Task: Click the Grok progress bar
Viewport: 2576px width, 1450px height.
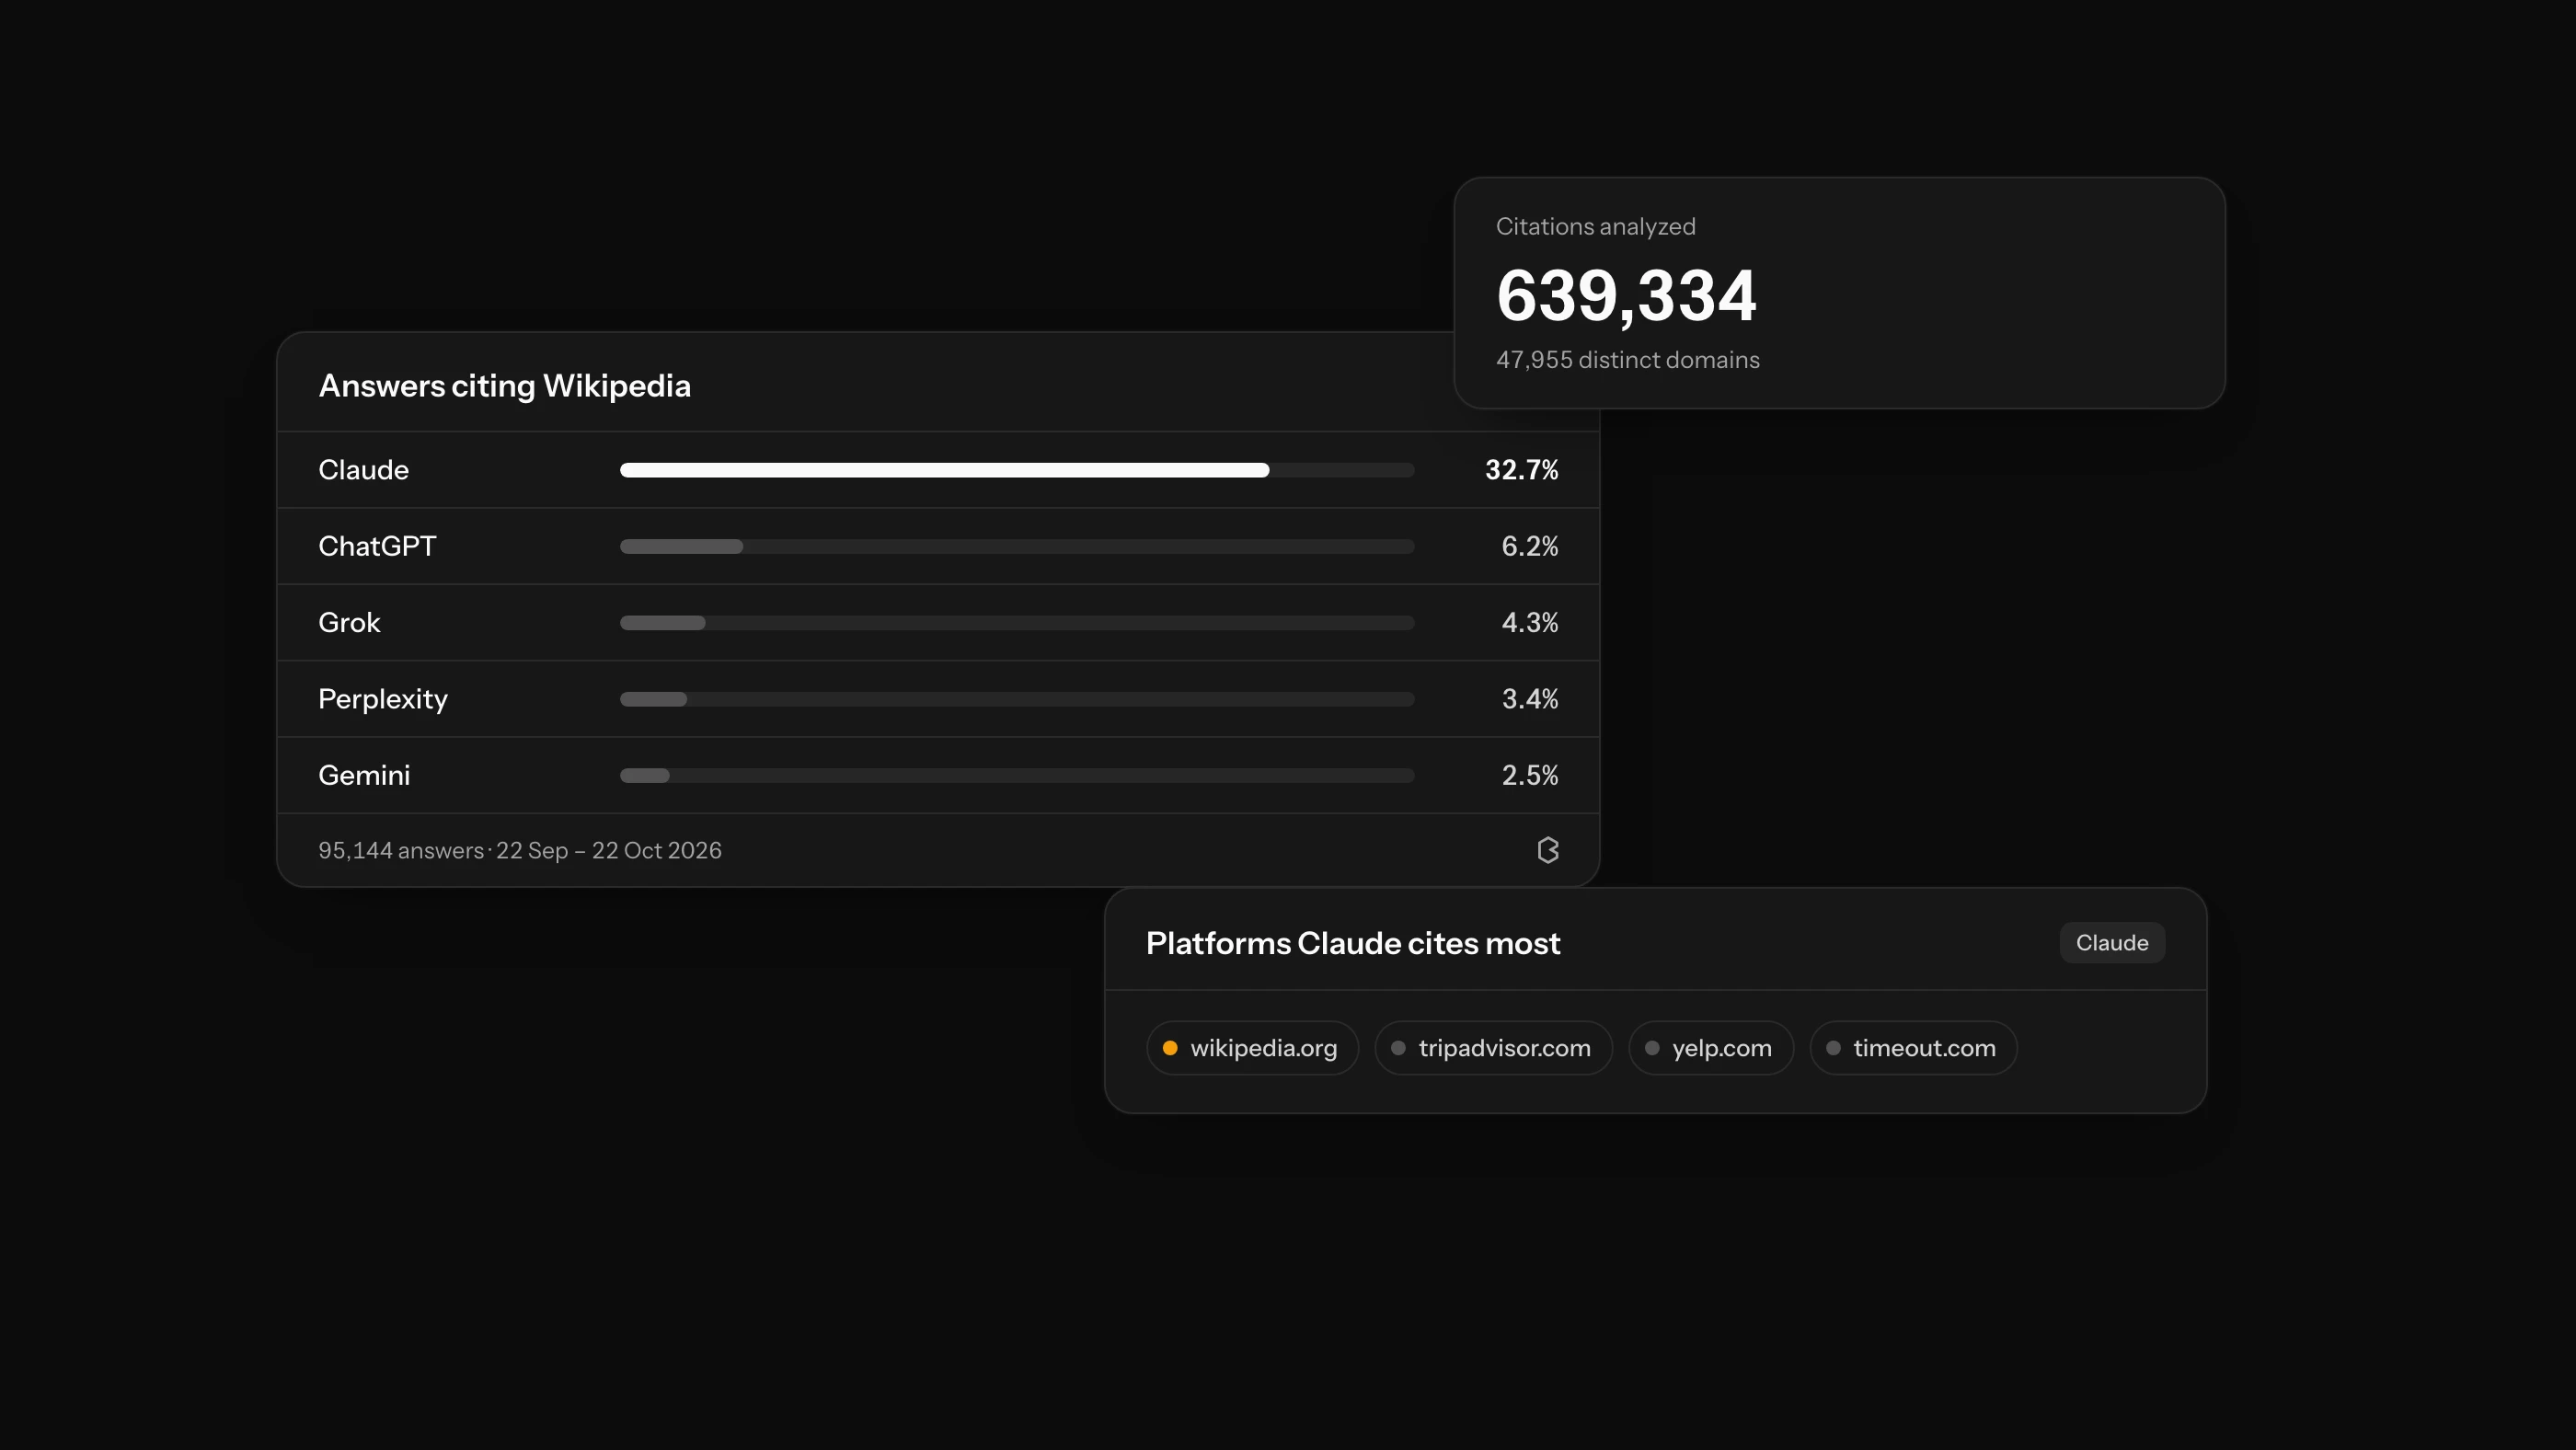Action: click(1017, 623)
